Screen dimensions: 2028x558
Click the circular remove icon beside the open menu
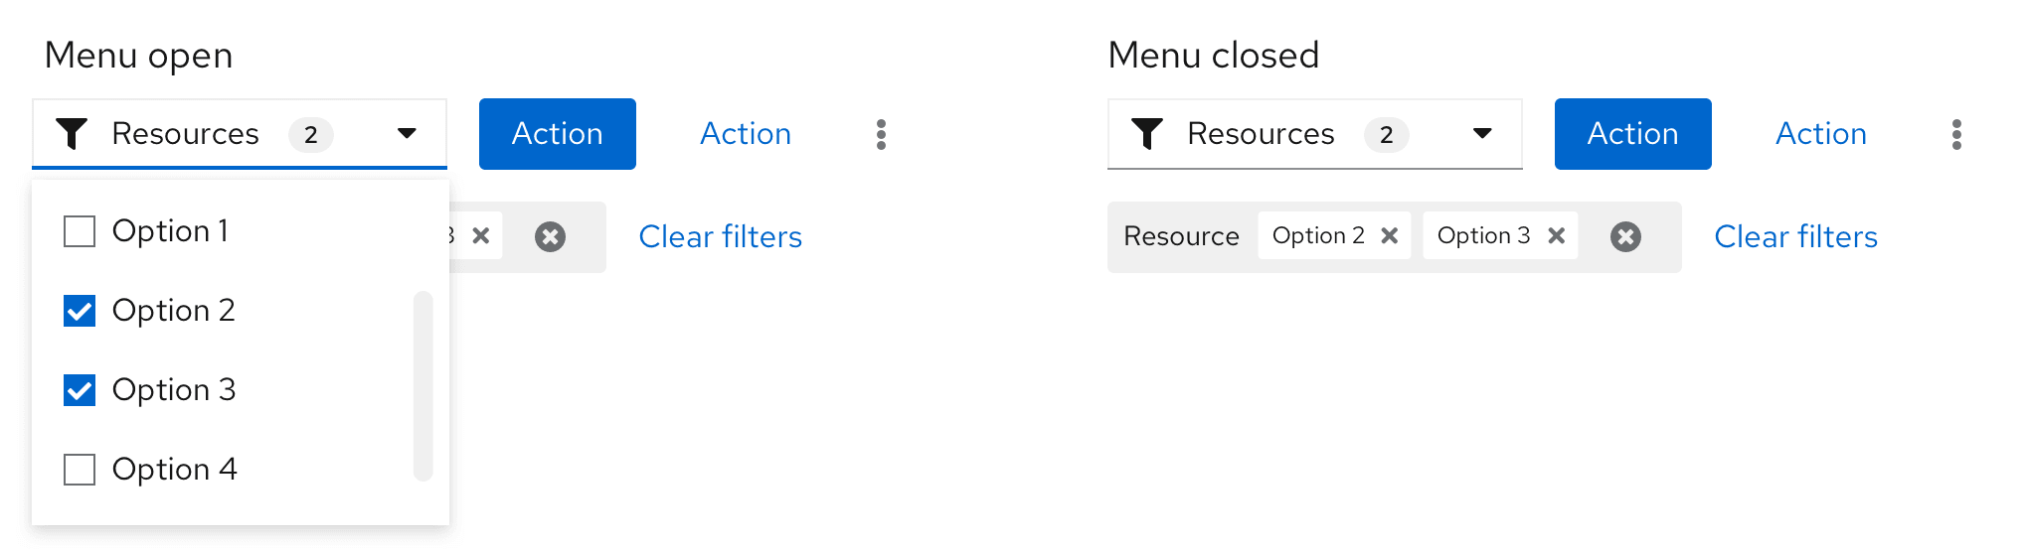550,236
